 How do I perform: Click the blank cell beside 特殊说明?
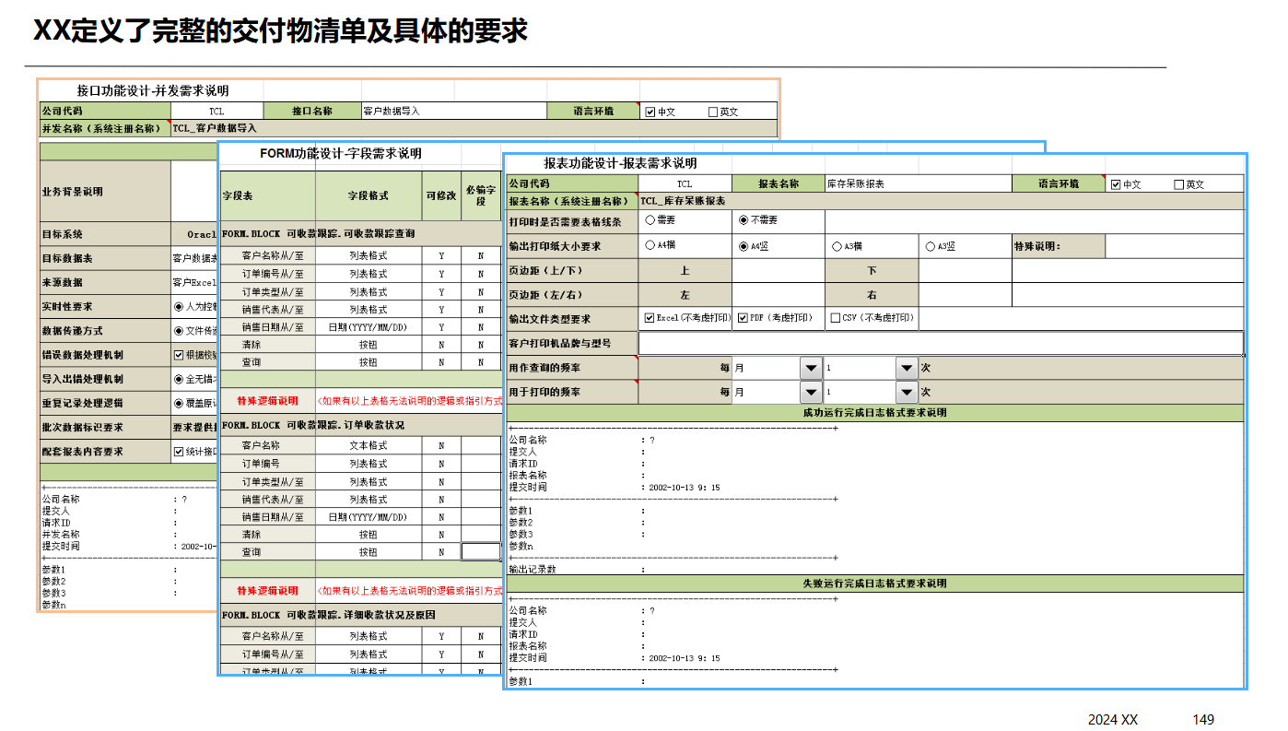tap(1175, 246)
